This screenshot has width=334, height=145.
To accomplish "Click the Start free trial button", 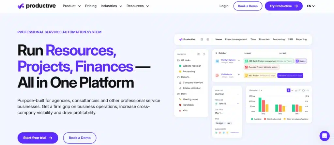I will point(38,138).
